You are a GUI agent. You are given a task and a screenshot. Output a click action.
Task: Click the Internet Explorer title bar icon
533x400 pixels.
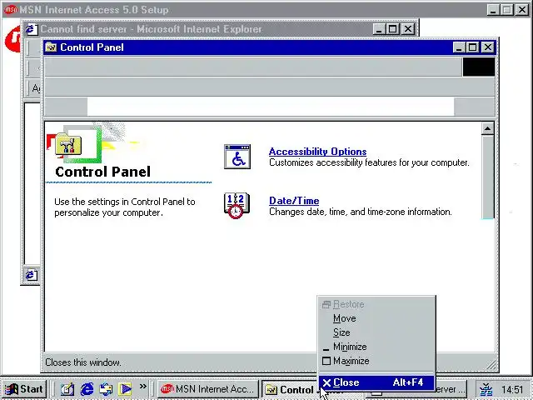32,29
